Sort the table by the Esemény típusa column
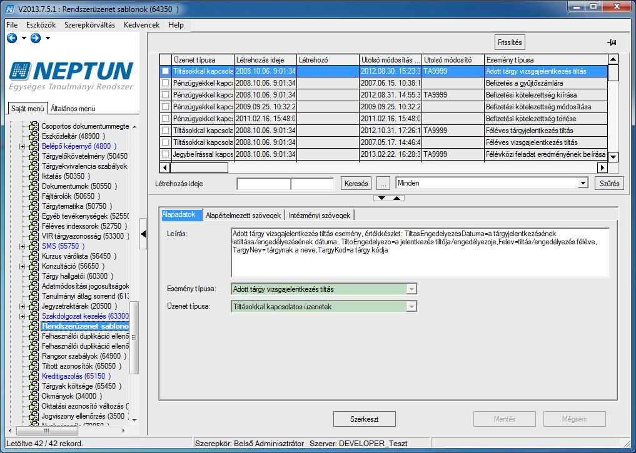The height and width of the screenshot is (453, 636). point(546,60)
